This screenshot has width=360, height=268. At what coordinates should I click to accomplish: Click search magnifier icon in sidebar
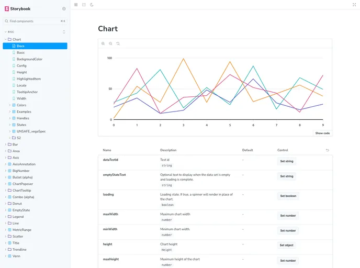[6, 21]
